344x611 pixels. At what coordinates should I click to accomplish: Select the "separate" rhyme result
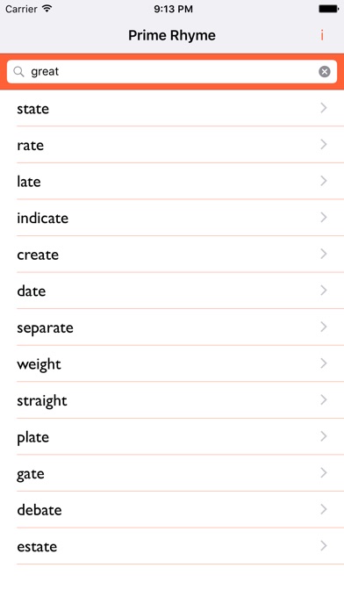click(x=172, y=327)
